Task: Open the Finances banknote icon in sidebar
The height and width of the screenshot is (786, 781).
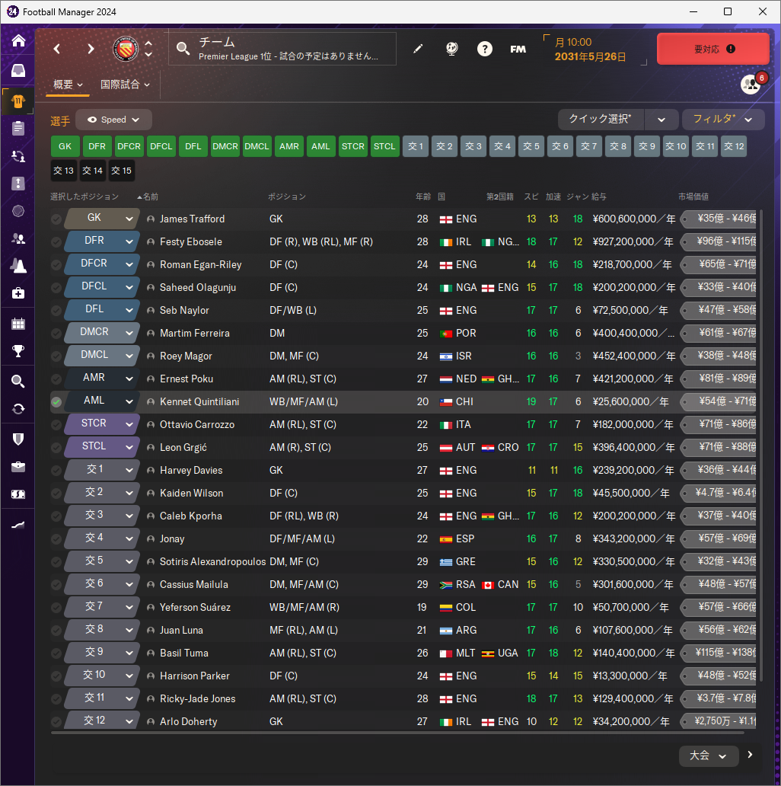Action: point(18,494)
